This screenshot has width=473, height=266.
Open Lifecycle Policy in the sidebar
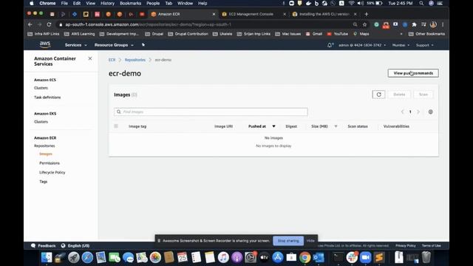click(x=52, y=172)
